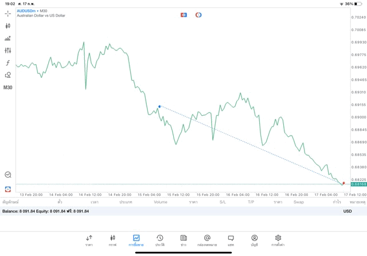367x256 pixels.
Task: Open the ข่าว news tab
Action: [x=183, y=240]
